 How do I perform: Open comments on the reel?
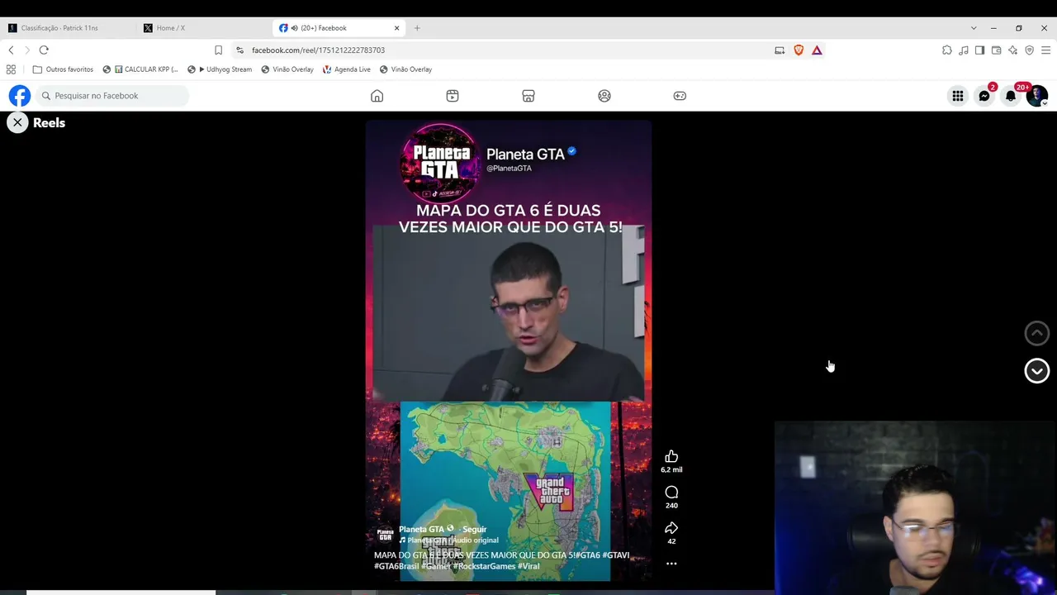(671, 493)
